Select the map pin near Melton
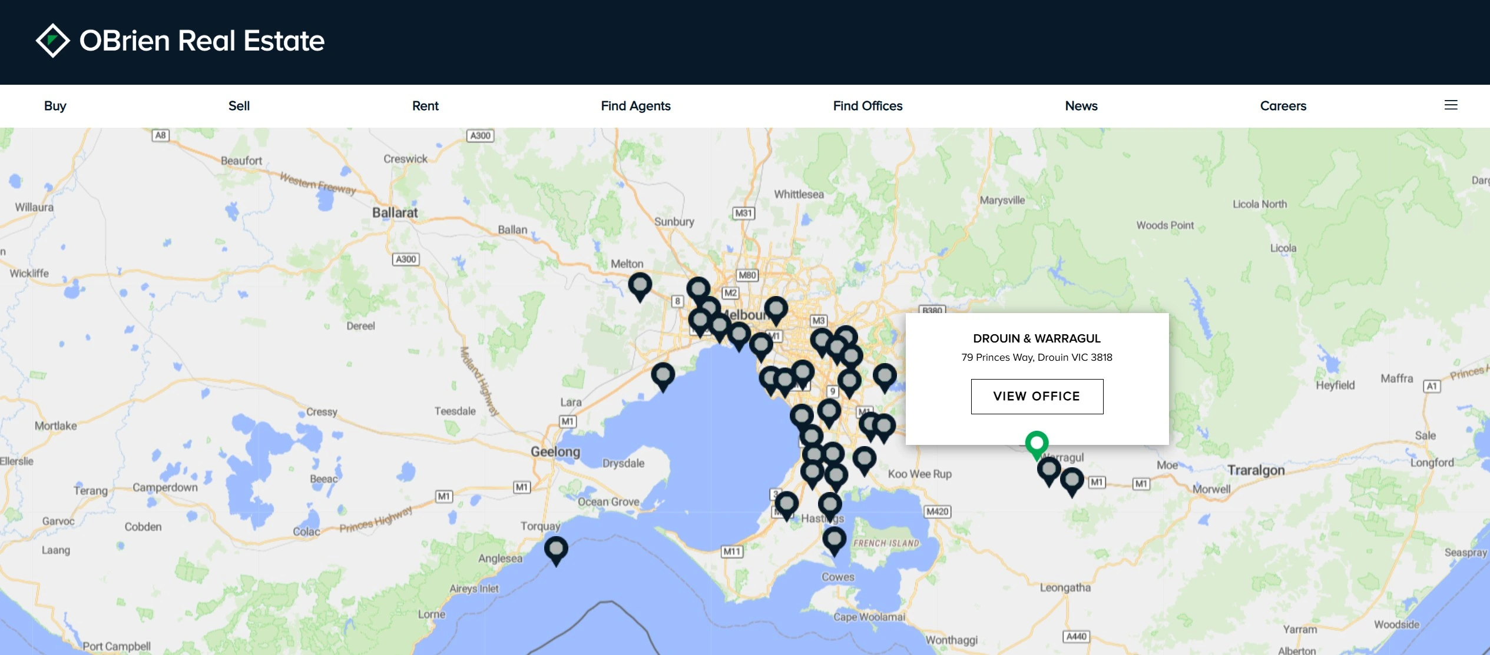Image resolution: width=1490 pixels, height=655 pixels. (640, 285)
